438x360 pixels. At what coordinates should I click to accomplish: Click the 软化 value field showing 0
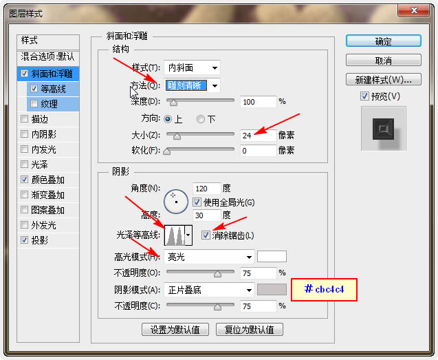pyautogui.click(x=258, y=151)
